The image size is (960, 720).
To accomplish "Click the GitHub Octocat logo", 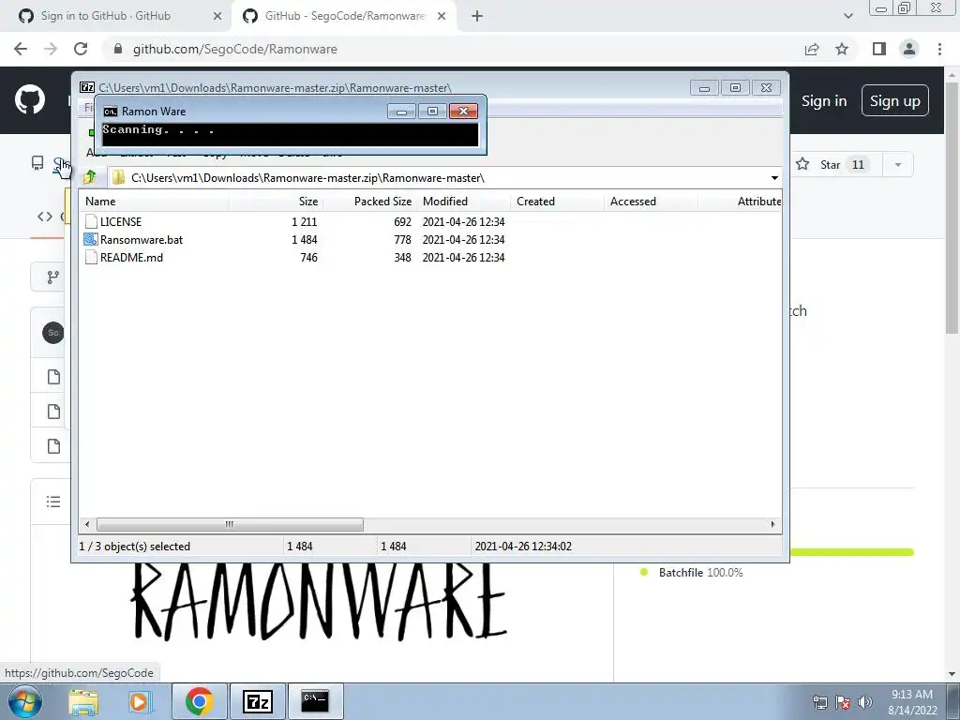I will click(30, 99).
